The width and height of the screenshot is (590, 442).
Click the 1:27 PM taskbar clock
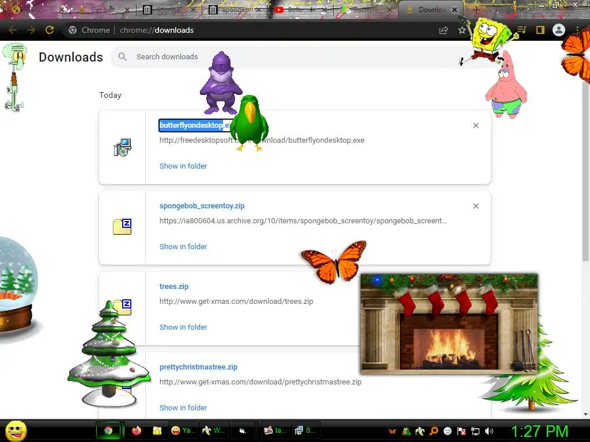(x=539, y=431)
